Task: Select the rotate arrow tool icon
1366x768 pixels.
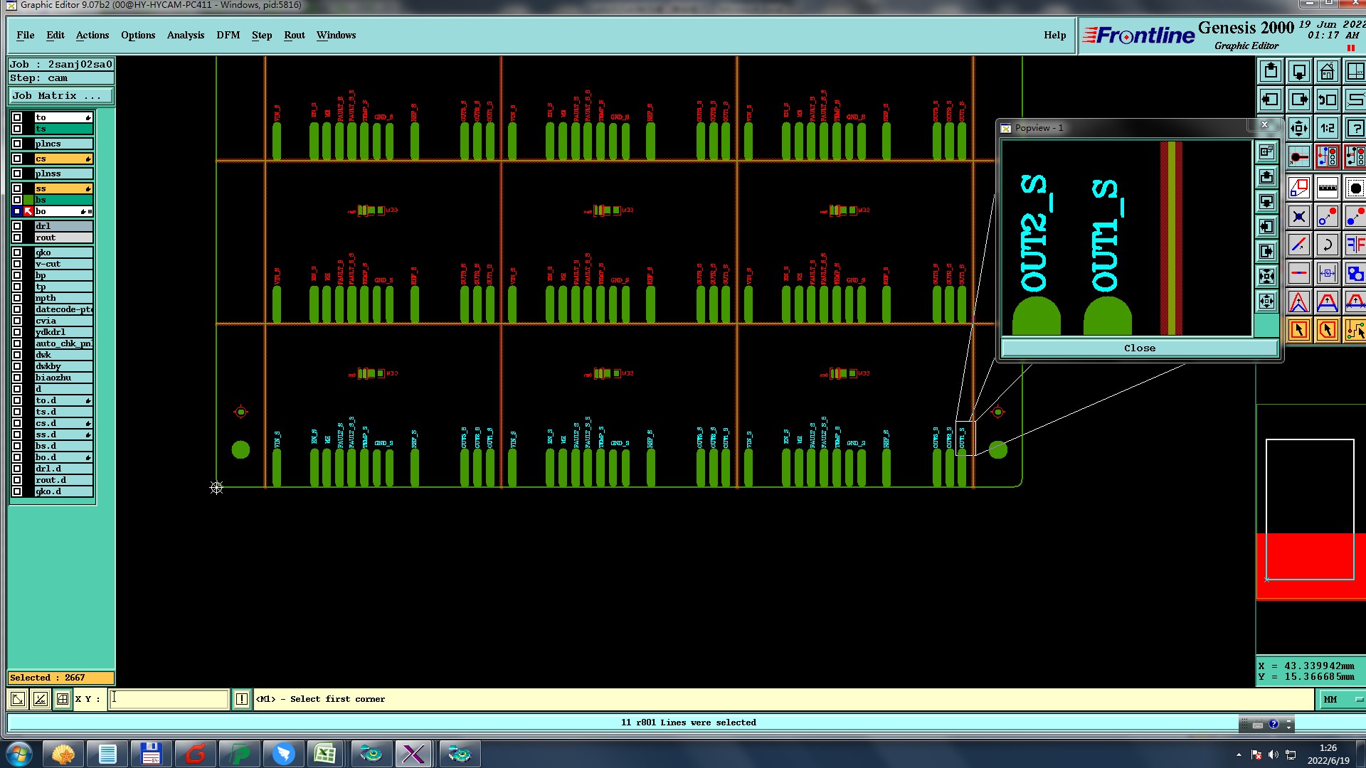Action: (1327, 245)
